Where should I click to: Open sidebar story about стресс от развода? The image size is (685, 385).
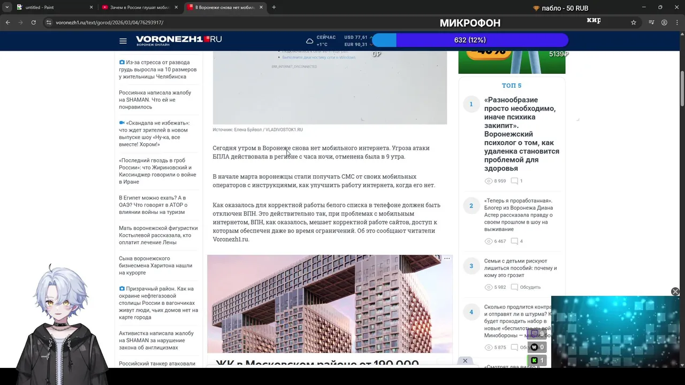click(158, 70)
